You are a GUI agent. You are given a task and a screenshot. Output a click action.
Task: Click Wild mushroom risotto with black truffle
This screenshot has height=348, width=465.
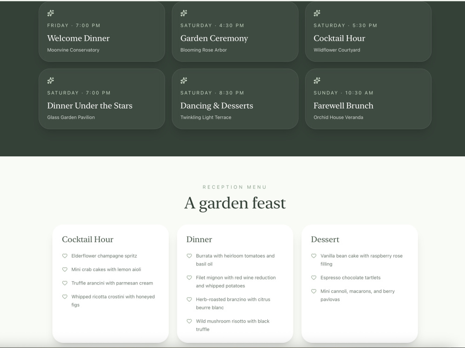tap(233, 325)
